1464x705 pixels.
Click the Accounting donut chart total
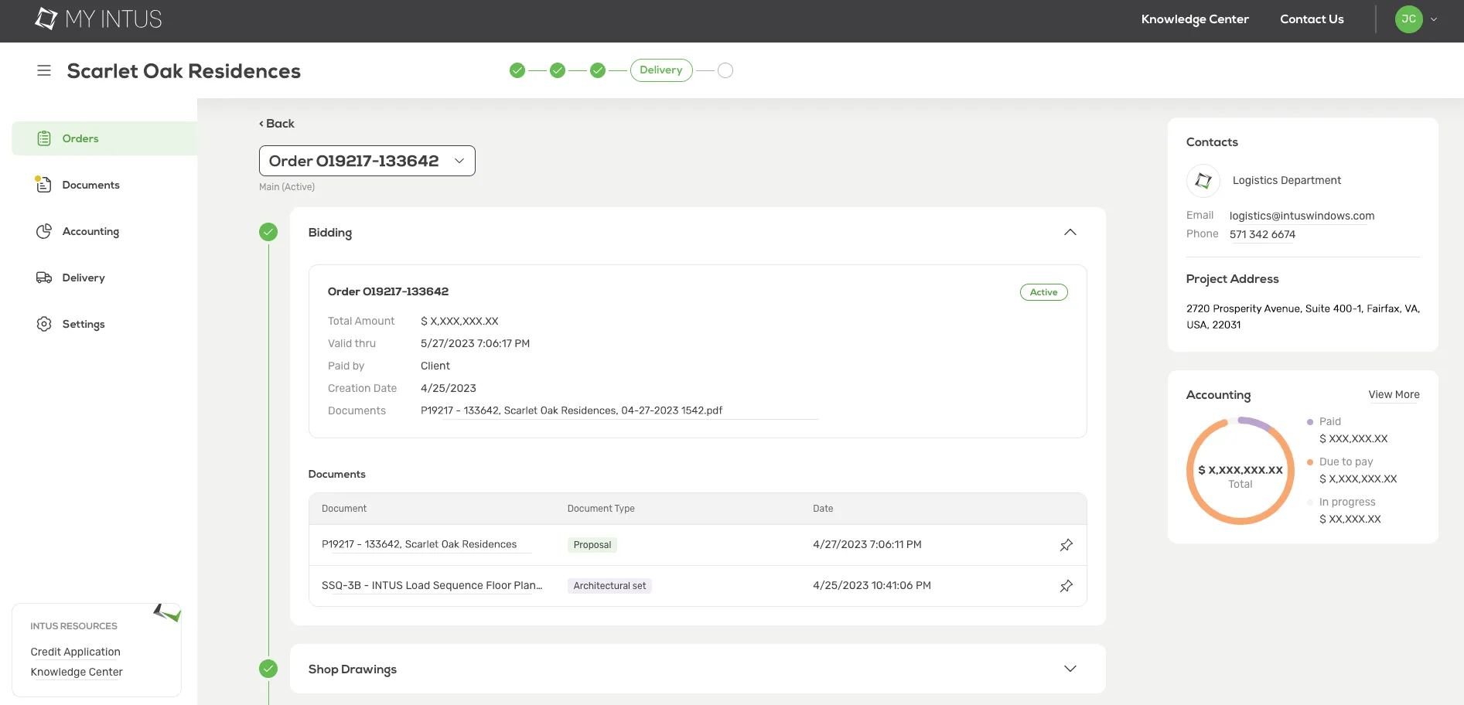1240,470
